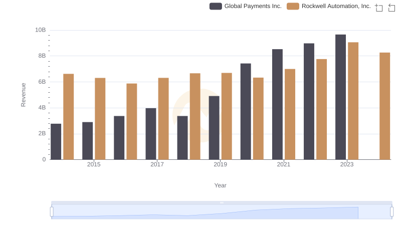Click the 2015 Rockwell Automation bar
Screen dimensions: 401x231
pyautogui.click(x=100, y=119)
